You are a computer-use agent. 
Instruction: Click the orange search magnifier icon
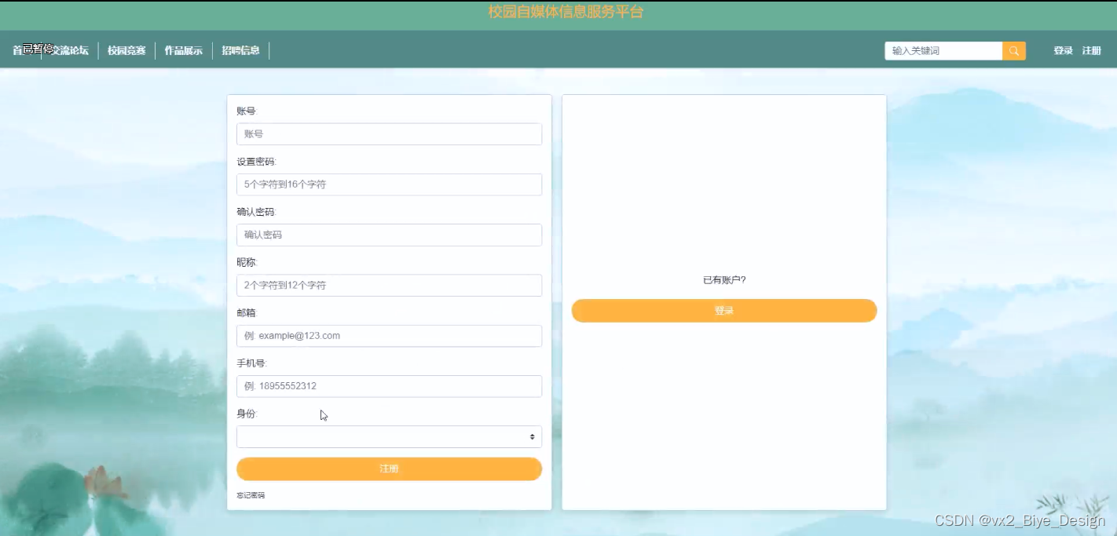tap(1014, 51)
